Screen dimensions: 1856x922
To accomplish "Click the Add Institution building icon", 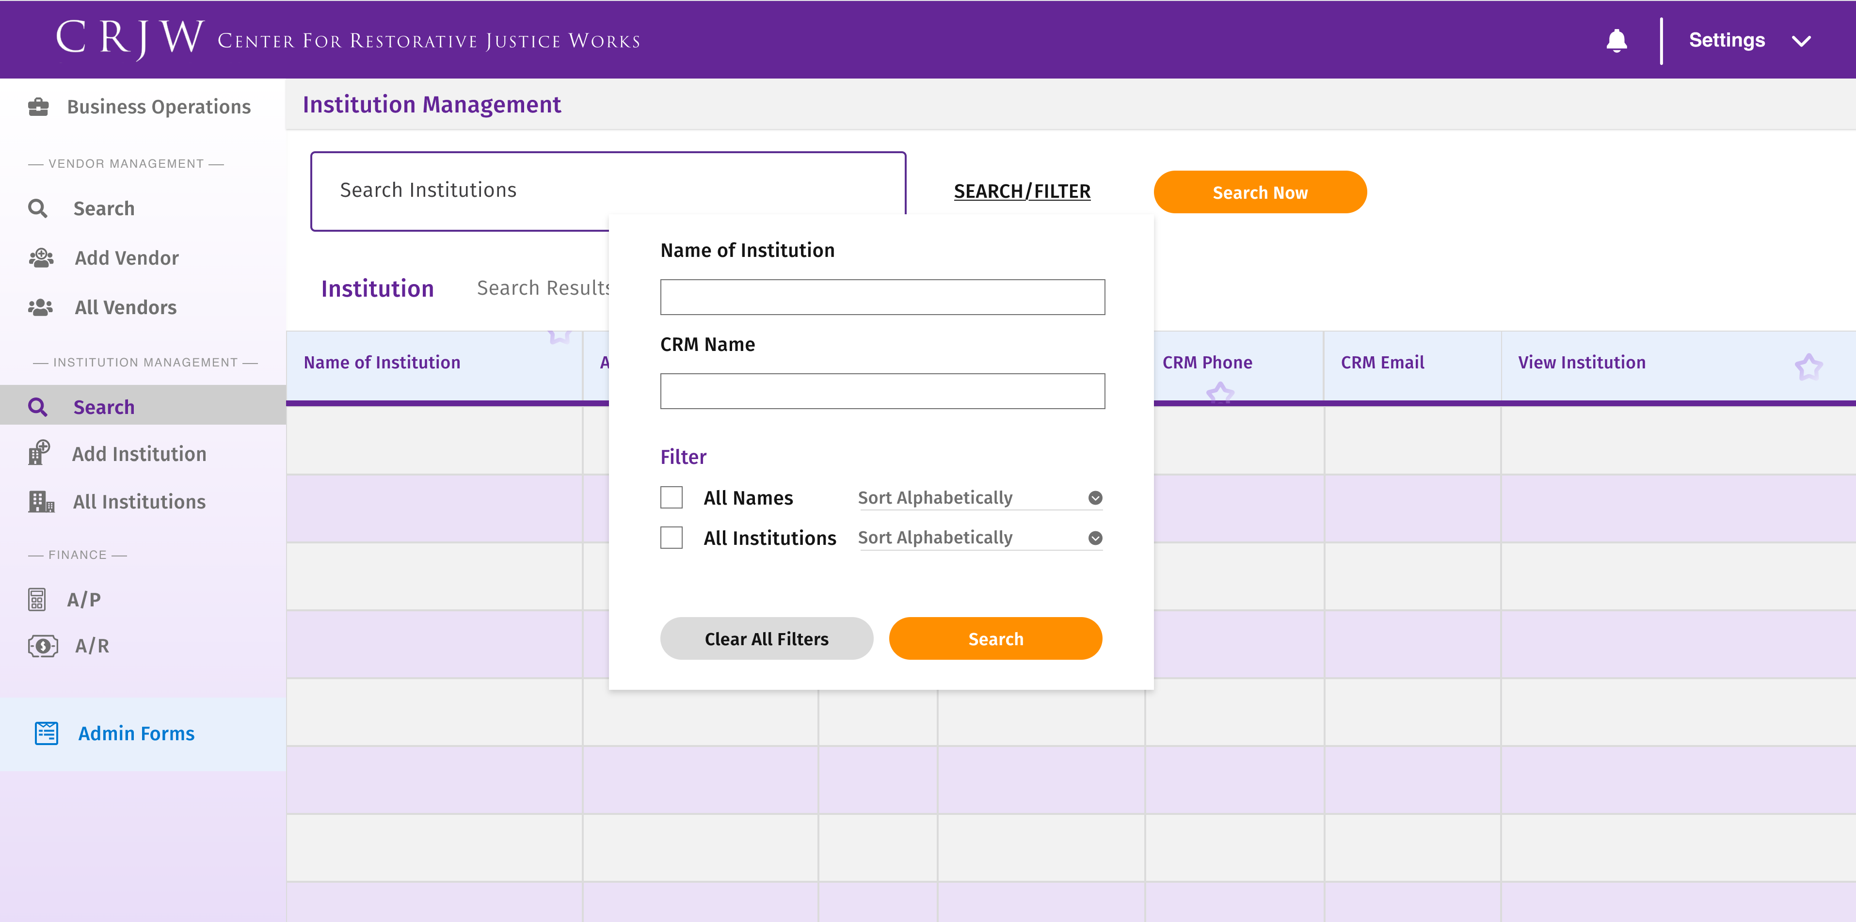I will 39,453.
